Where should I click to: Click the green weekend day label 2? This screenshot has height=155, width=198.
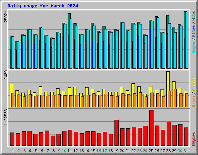point(19,151)
